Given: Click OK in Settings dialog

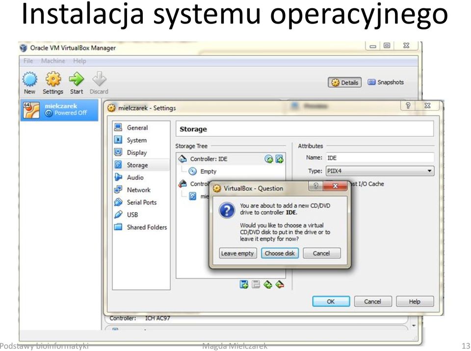Looking at the screenshot, I should point(331,301).
